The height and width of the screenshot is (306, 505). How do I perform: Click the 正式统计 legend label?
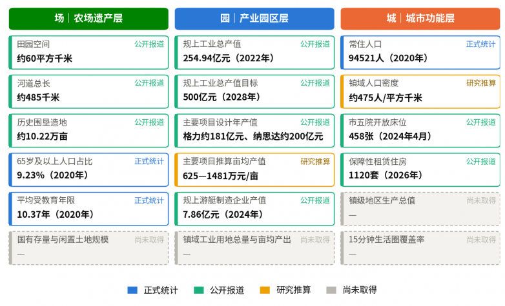point(161,291)
